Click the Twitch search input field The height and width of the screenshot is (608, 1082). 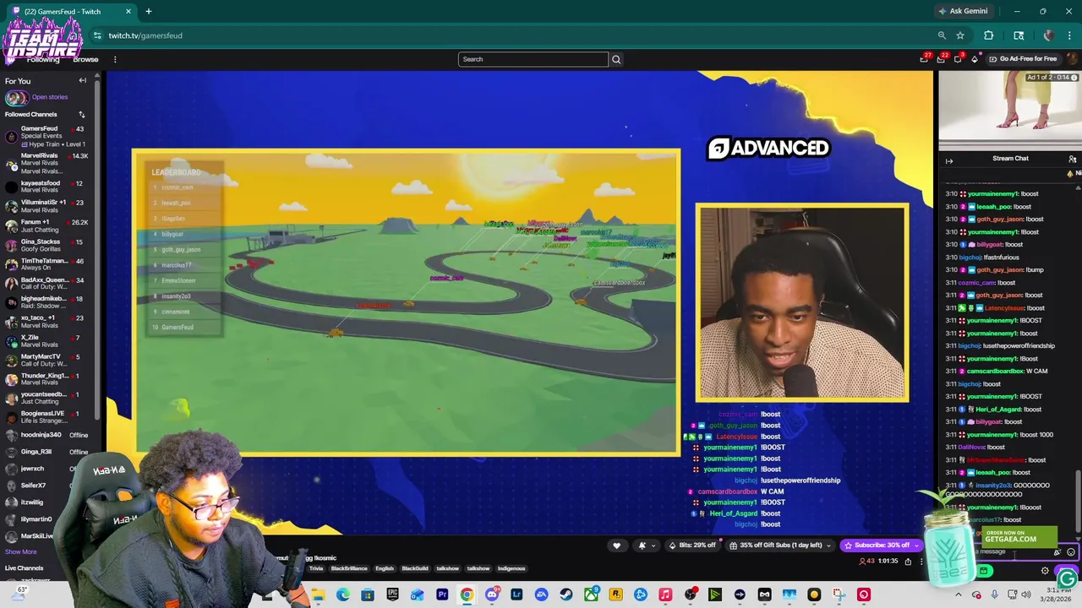pos(533,59)
